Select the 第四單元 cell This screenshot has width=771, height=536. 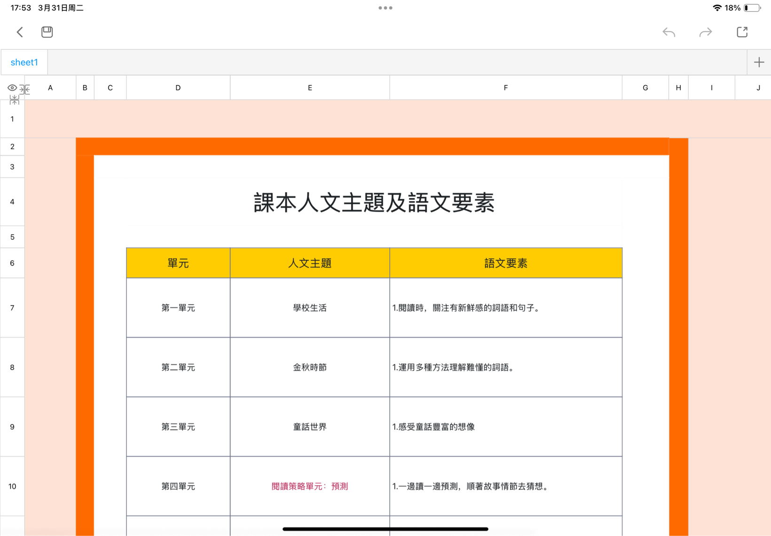pos(178,486)
